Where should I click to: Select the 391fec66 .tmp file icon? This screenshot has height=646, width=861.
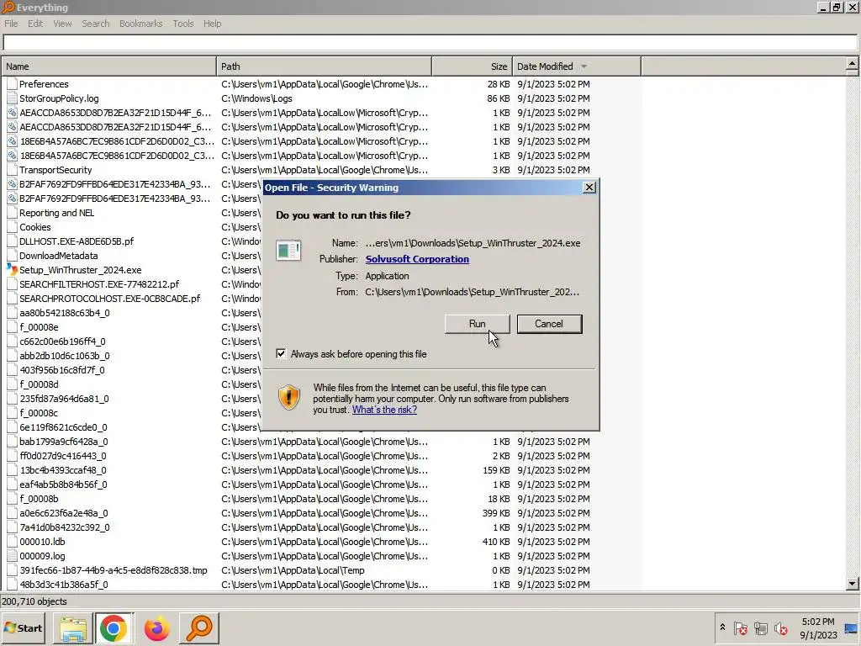click(12, 570)
